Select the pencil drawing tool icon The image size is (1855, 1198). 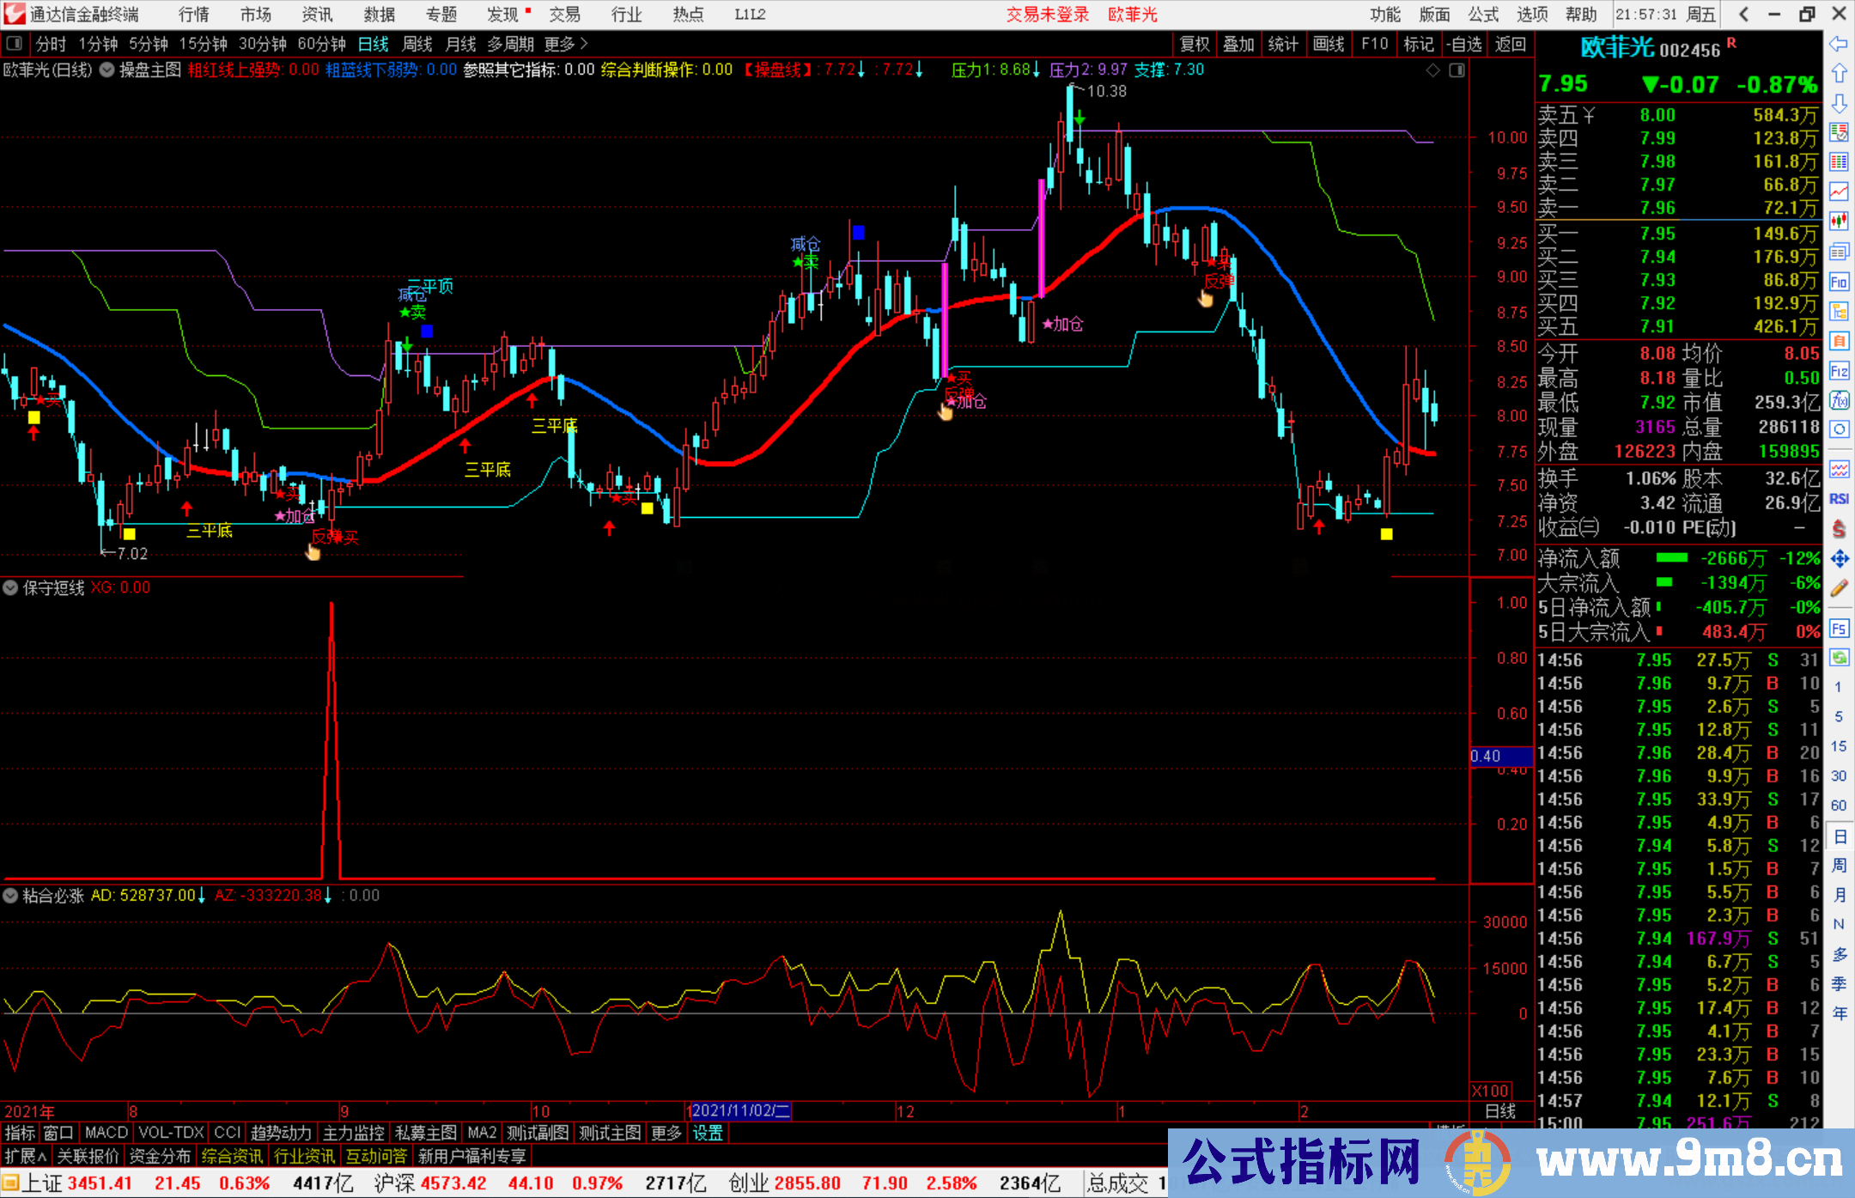coord(1839,589)
